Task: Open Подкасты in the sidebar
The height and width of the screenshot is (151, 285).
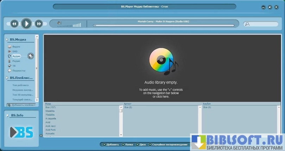Action: 19,71
